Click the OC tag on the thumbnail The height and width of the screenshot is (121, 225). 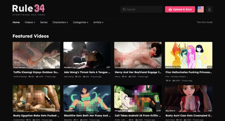coord(15,111)
